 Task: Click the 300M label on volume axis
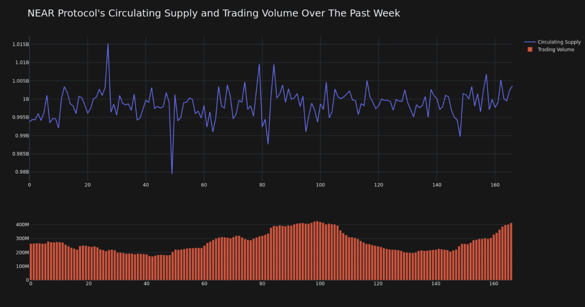pos(23,238)
